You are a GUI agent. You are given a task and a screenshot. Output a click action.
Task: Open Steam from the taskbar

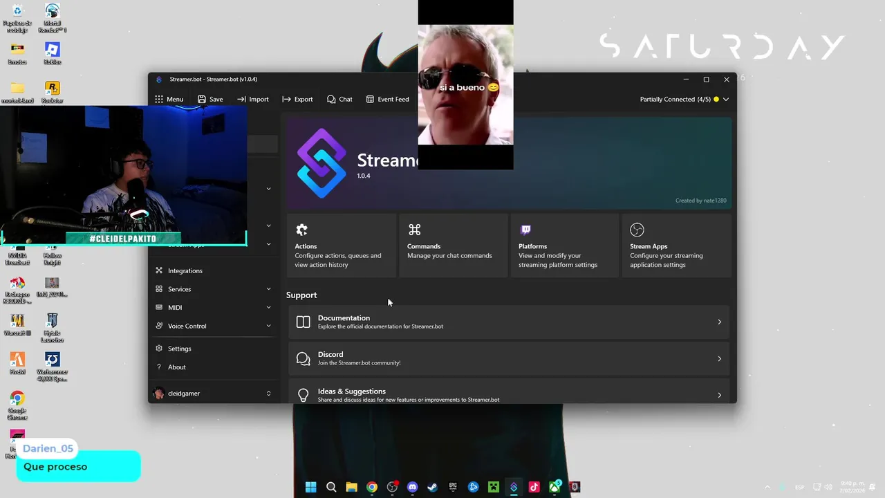pos(433,487)
